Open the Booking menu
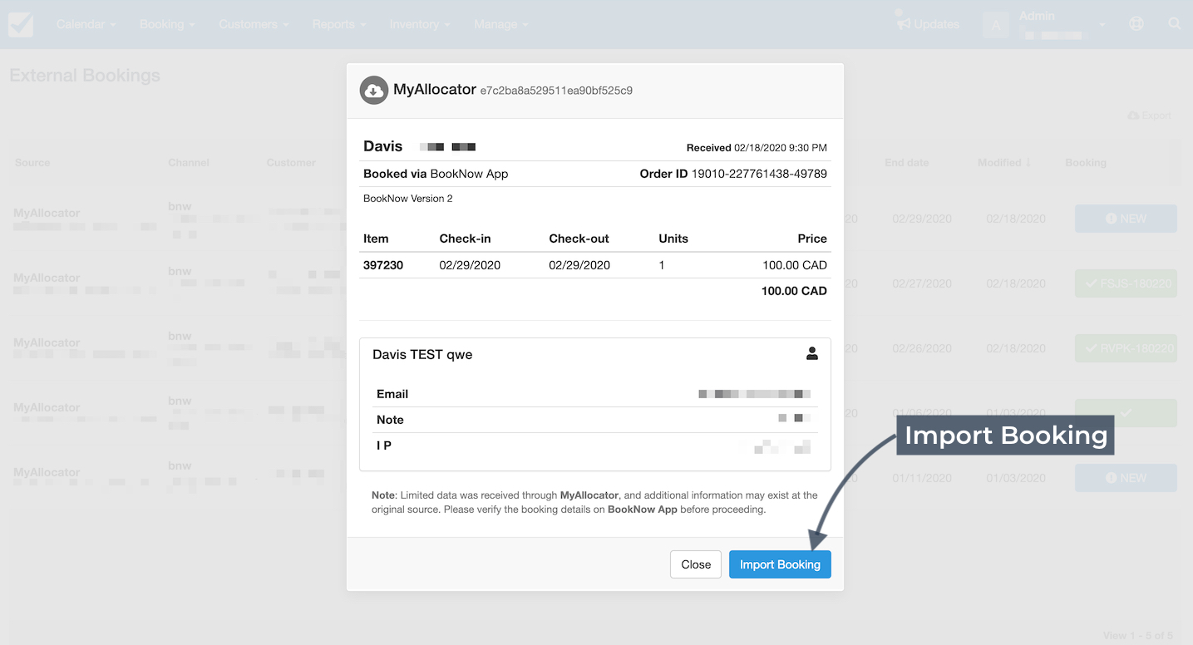Viewport: 1193px width, 645px height. point(167,24)
